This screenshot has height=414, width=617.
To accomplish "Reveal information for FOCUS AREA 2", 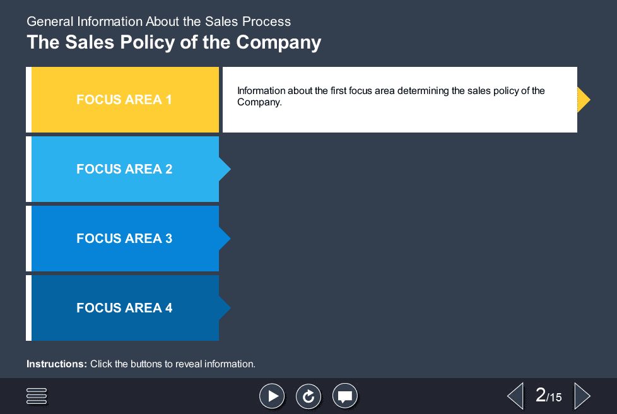I will pos(124,169).
